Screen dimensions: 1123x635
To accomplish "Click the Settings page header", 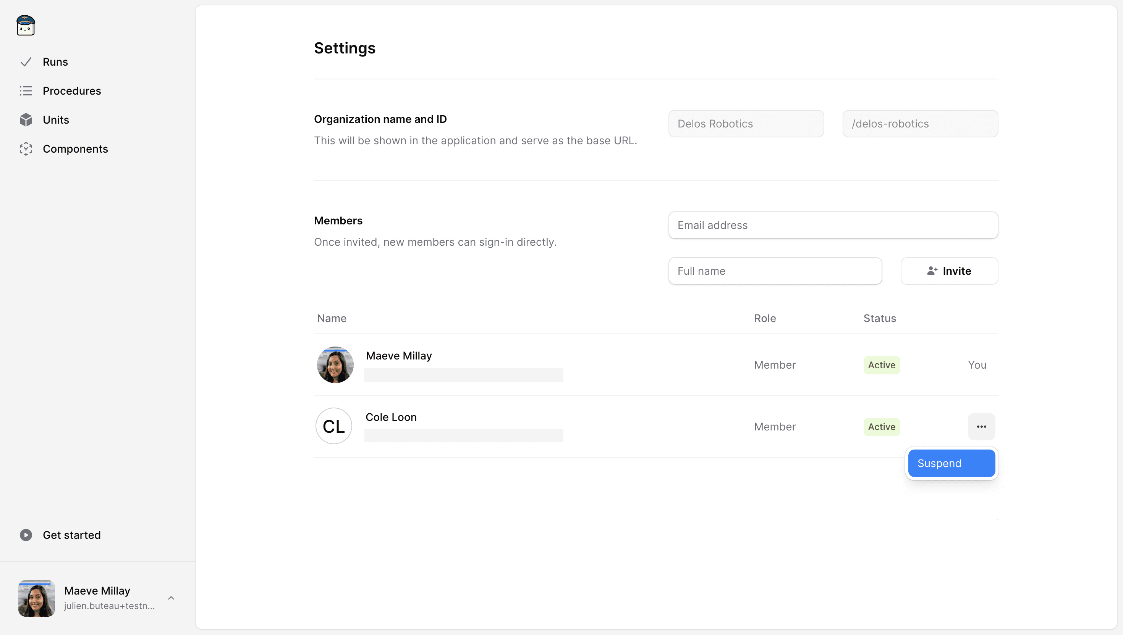I will click(345, 47).
